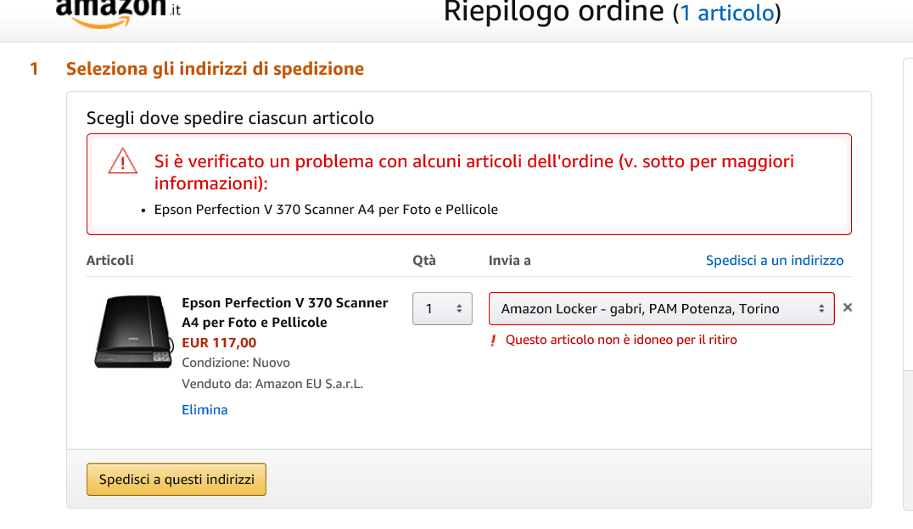Click the step number 1 marker
Image resolution: width=913 pixels, height=529 pixels.
coord(34,69)
